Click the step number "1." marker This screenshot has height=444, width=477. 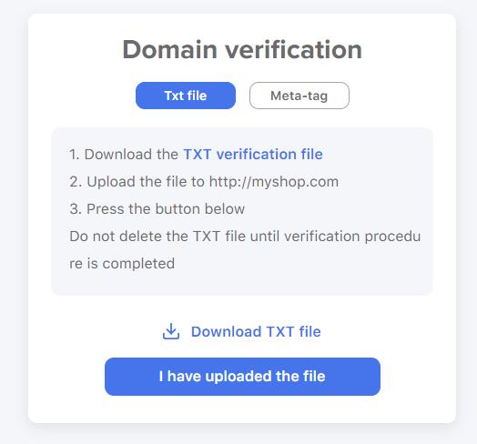[x=75, y=155]
